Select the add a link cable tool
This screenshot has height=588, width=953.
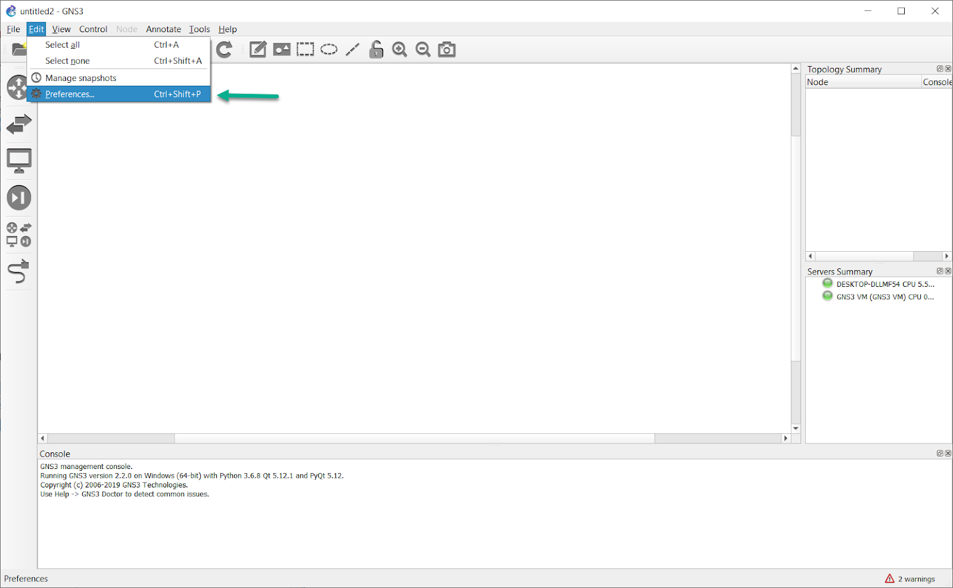[x=19, y=271]
